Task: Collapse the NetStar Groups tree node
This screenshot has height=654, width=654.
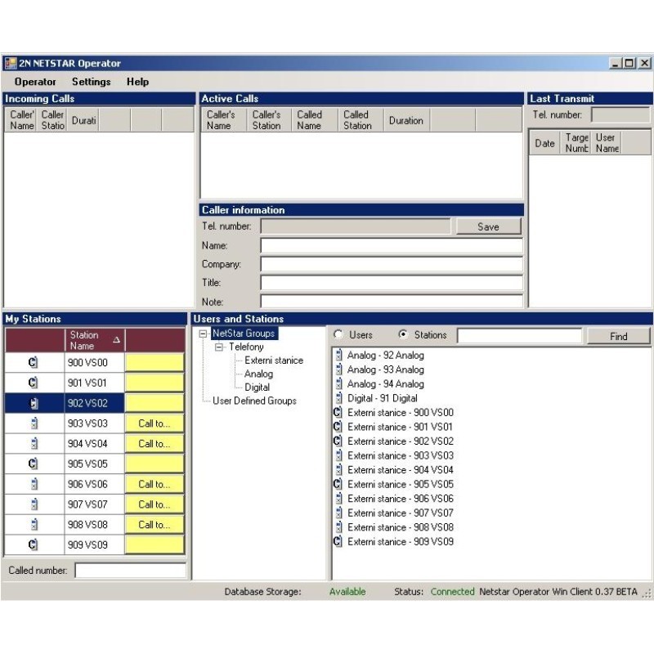Action: tap(204, 334)
